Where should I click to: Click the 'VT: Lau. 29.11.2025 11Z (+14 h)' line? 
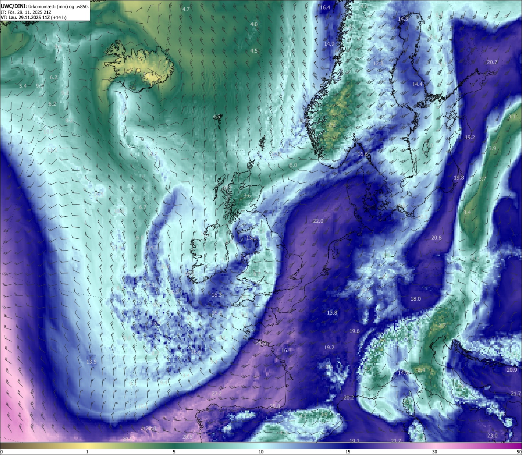coord(33,18)
